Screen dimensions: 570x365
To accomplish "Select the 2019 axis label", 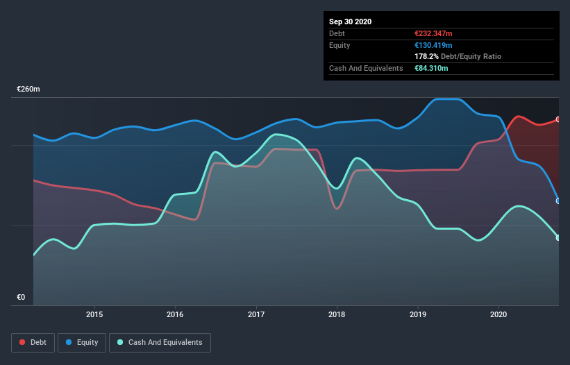I will coord(418,314).
